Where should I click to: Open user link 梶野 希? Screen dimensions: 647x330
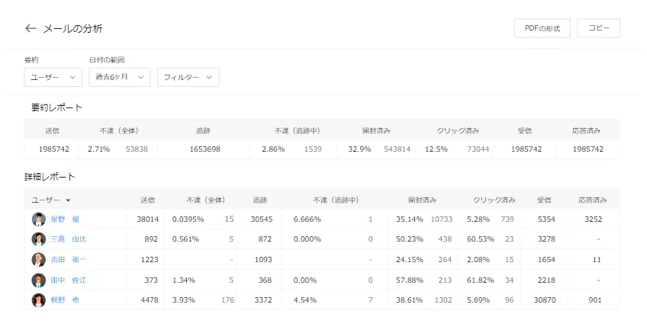[65, 300]
